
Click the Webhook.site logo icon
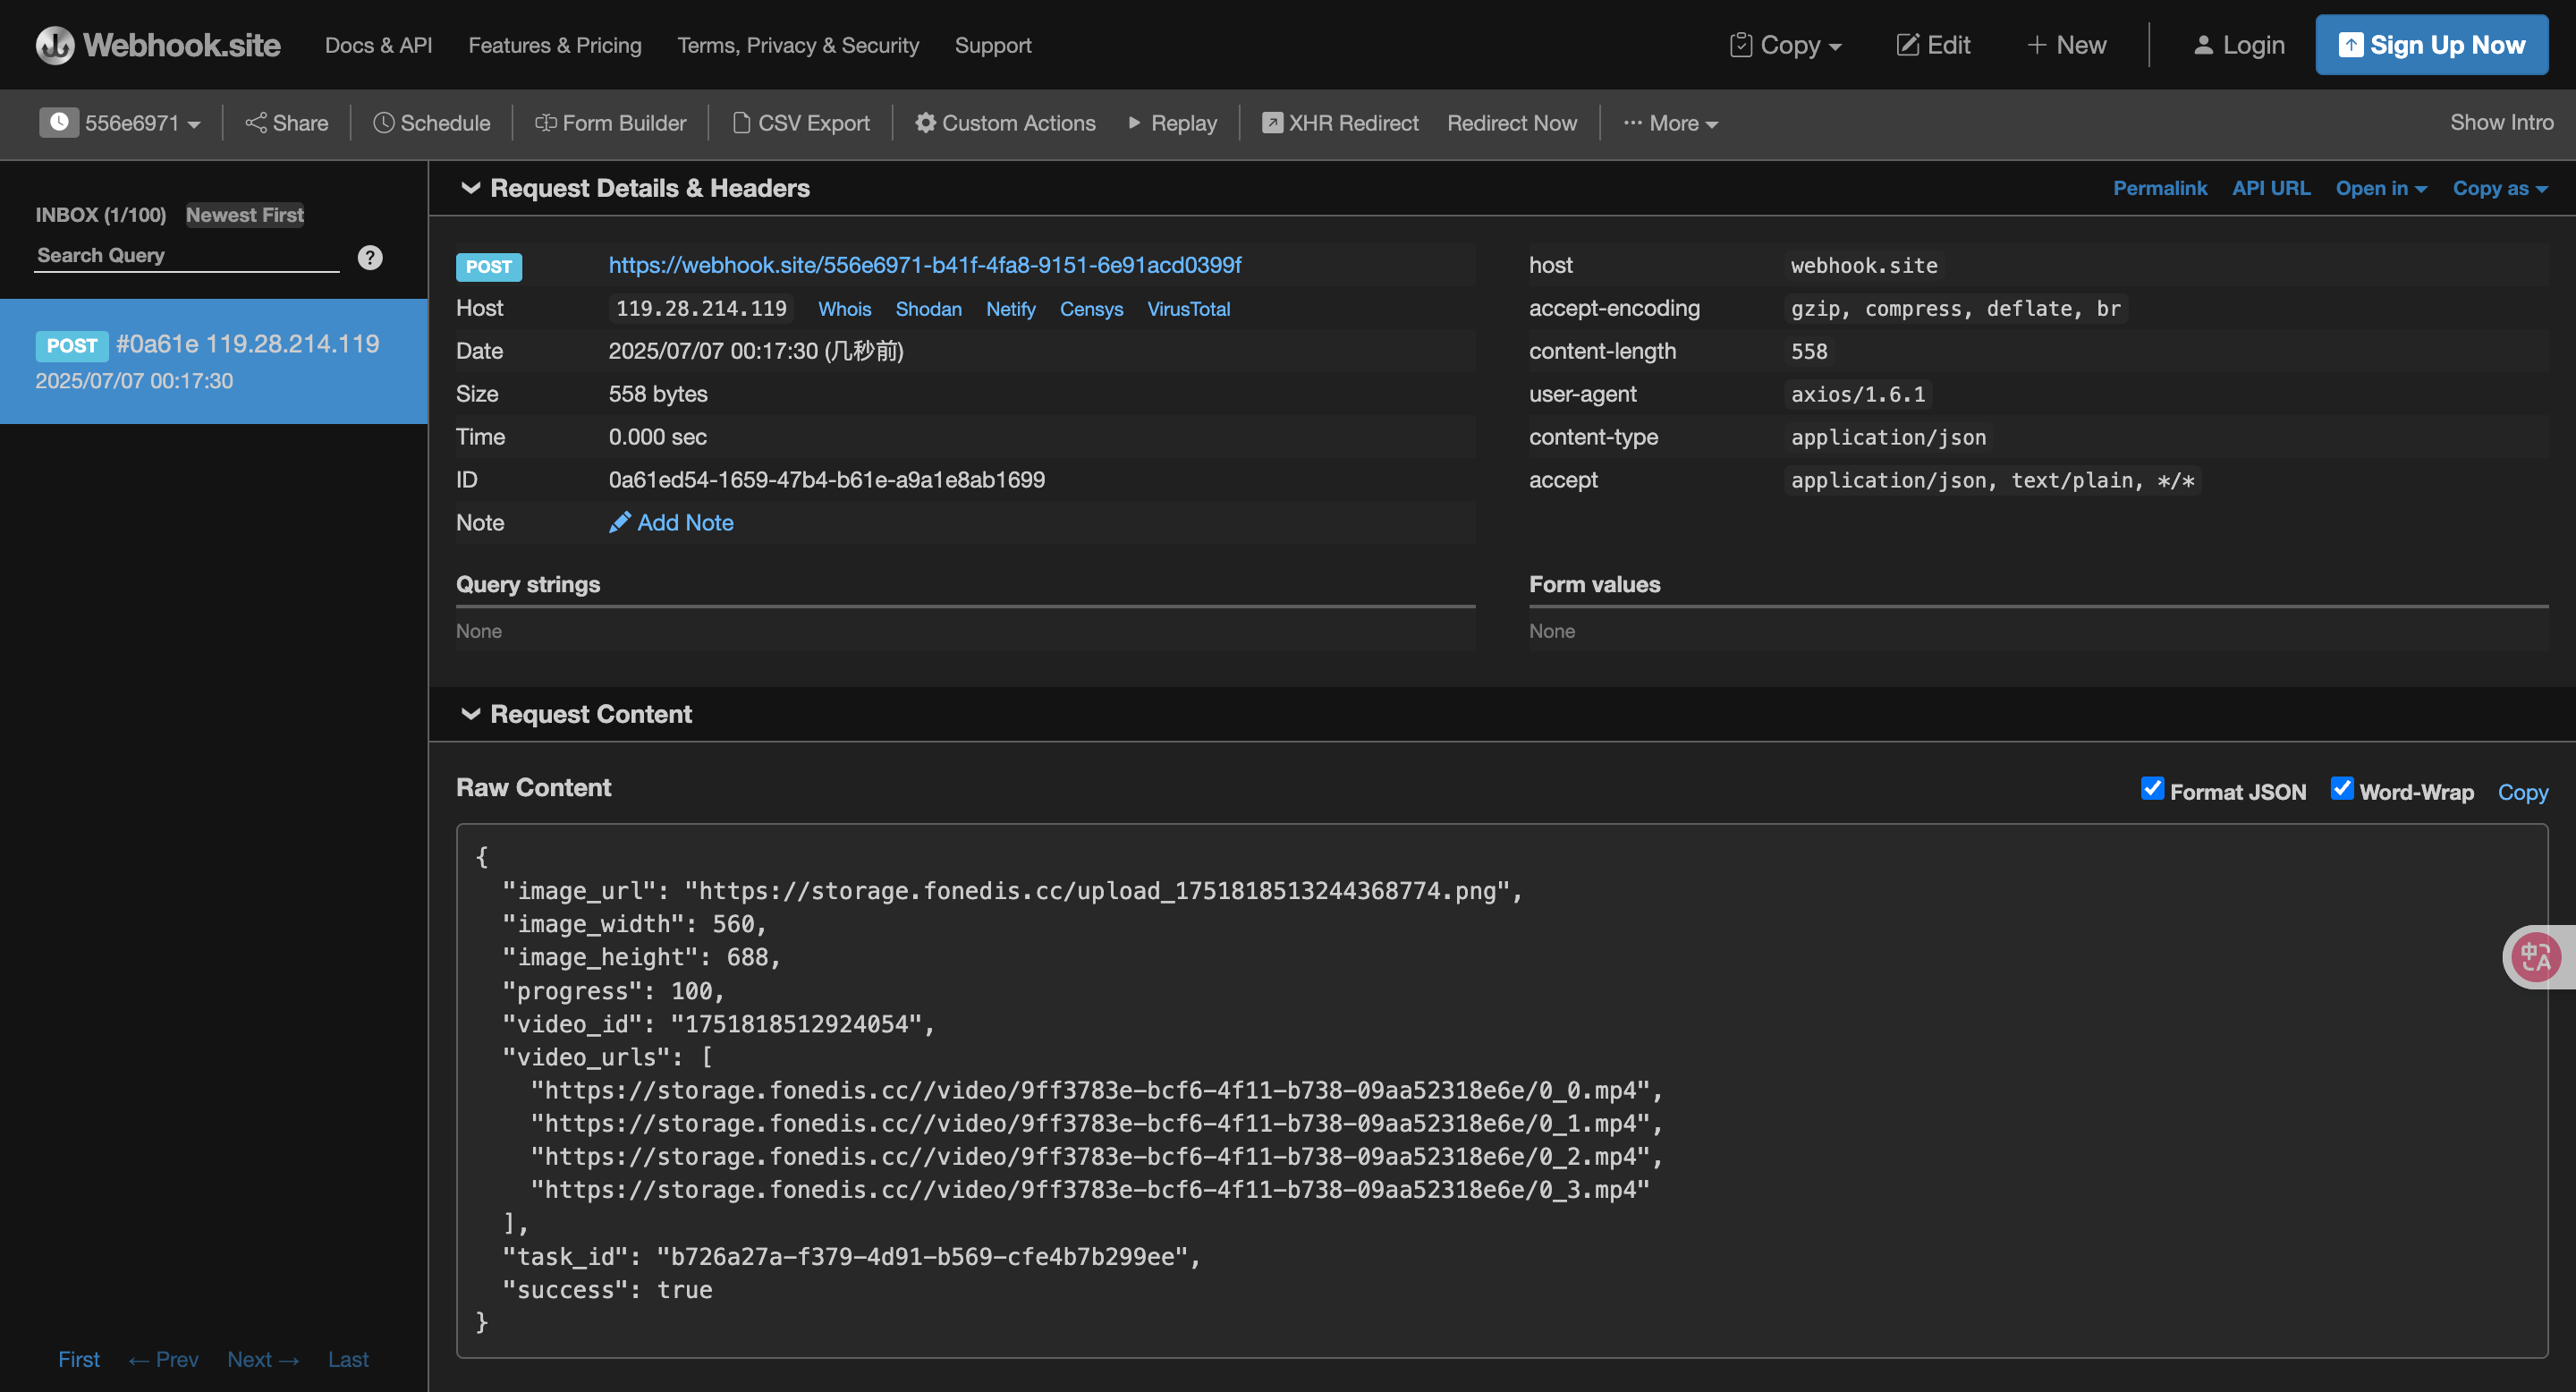pos(55,45)
